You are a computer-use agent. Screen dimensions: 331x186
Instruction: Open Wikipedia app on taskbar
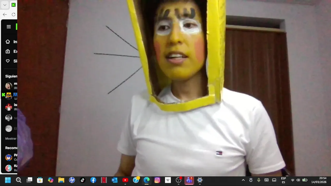click(168, 180)
